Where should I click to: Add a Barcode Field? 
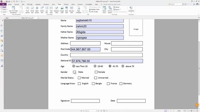[x=72, y=10]
